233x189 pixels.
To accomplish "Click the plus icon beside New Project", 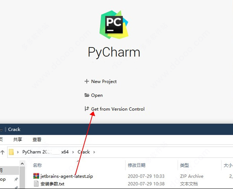I will [x=87, y=81].
